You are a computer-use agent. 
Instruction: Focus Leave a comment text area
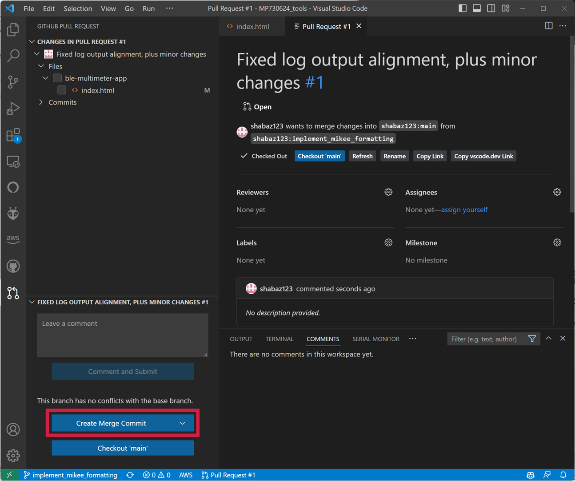[x=123, y=335]
